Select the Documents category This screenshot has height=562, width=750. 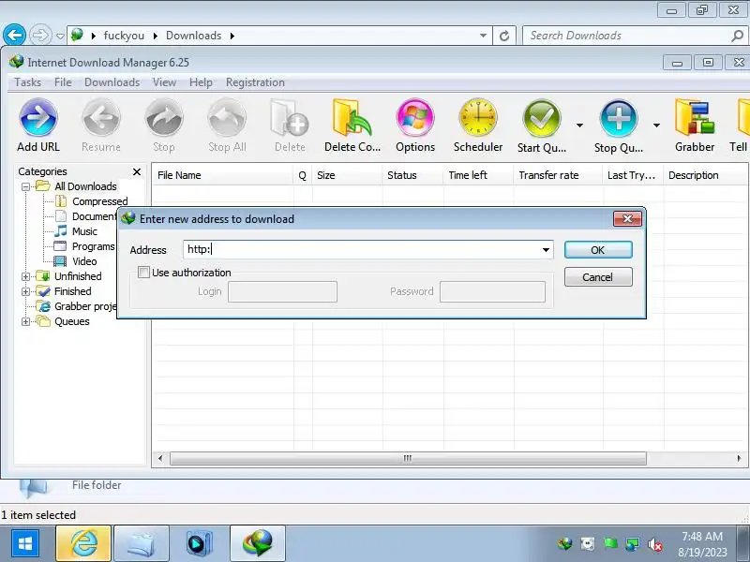95,216
